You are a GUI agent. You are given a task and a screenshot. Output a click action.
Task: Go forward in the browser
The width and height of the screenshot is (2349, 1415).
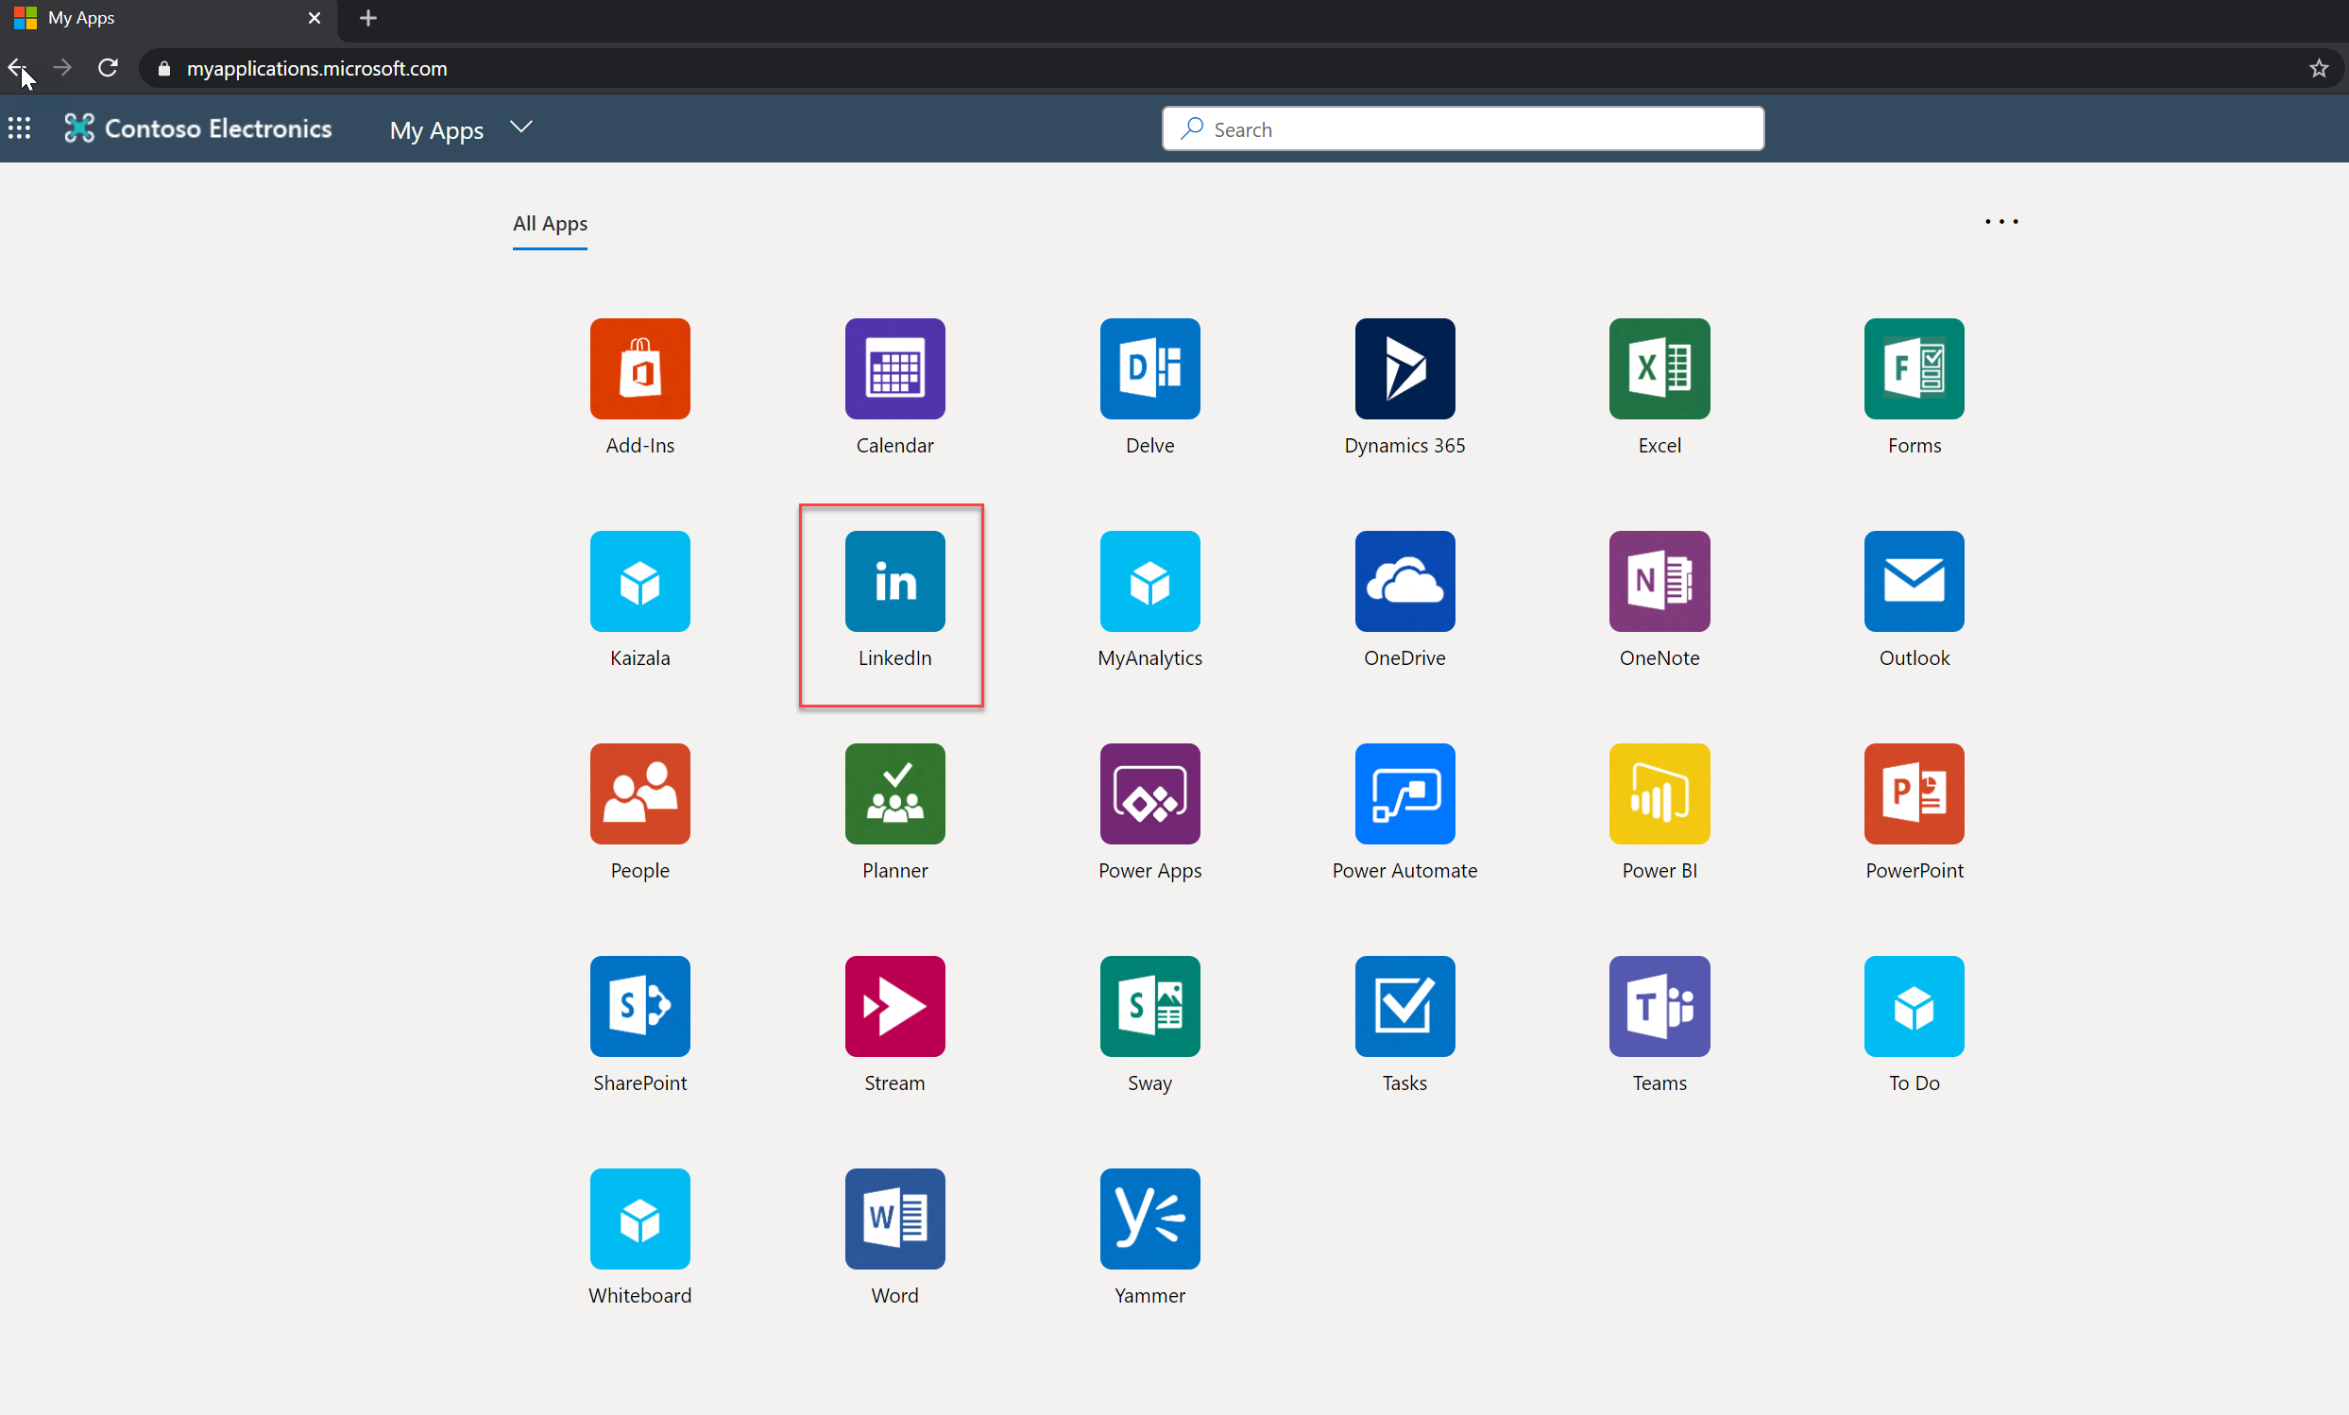tap(62, 68)
